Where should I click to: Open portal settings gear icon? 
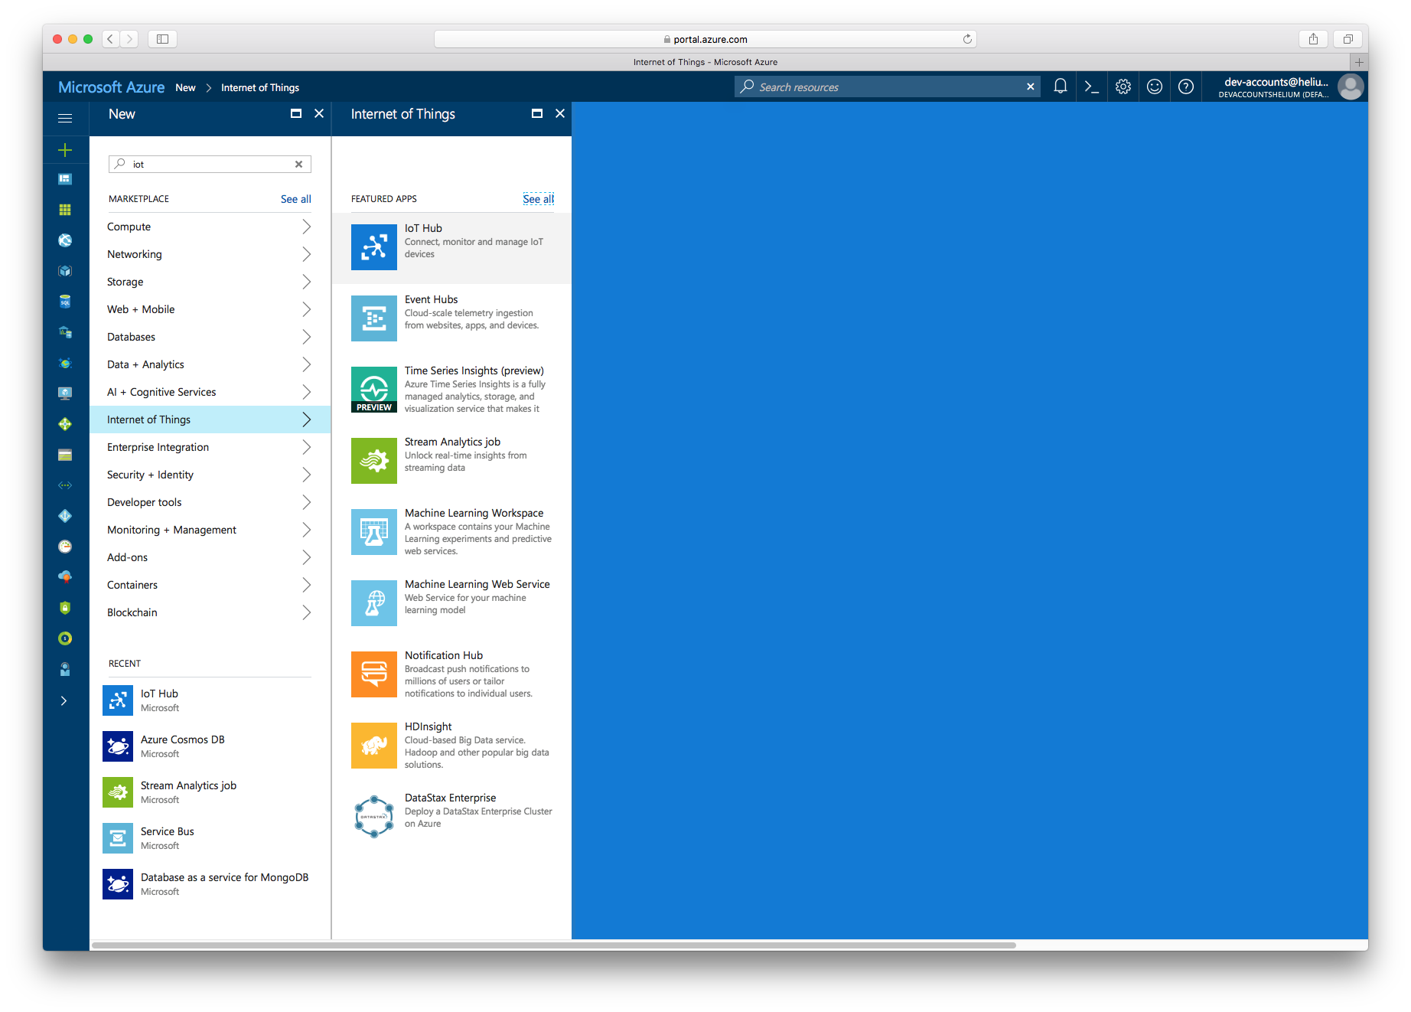point(1123,87)
